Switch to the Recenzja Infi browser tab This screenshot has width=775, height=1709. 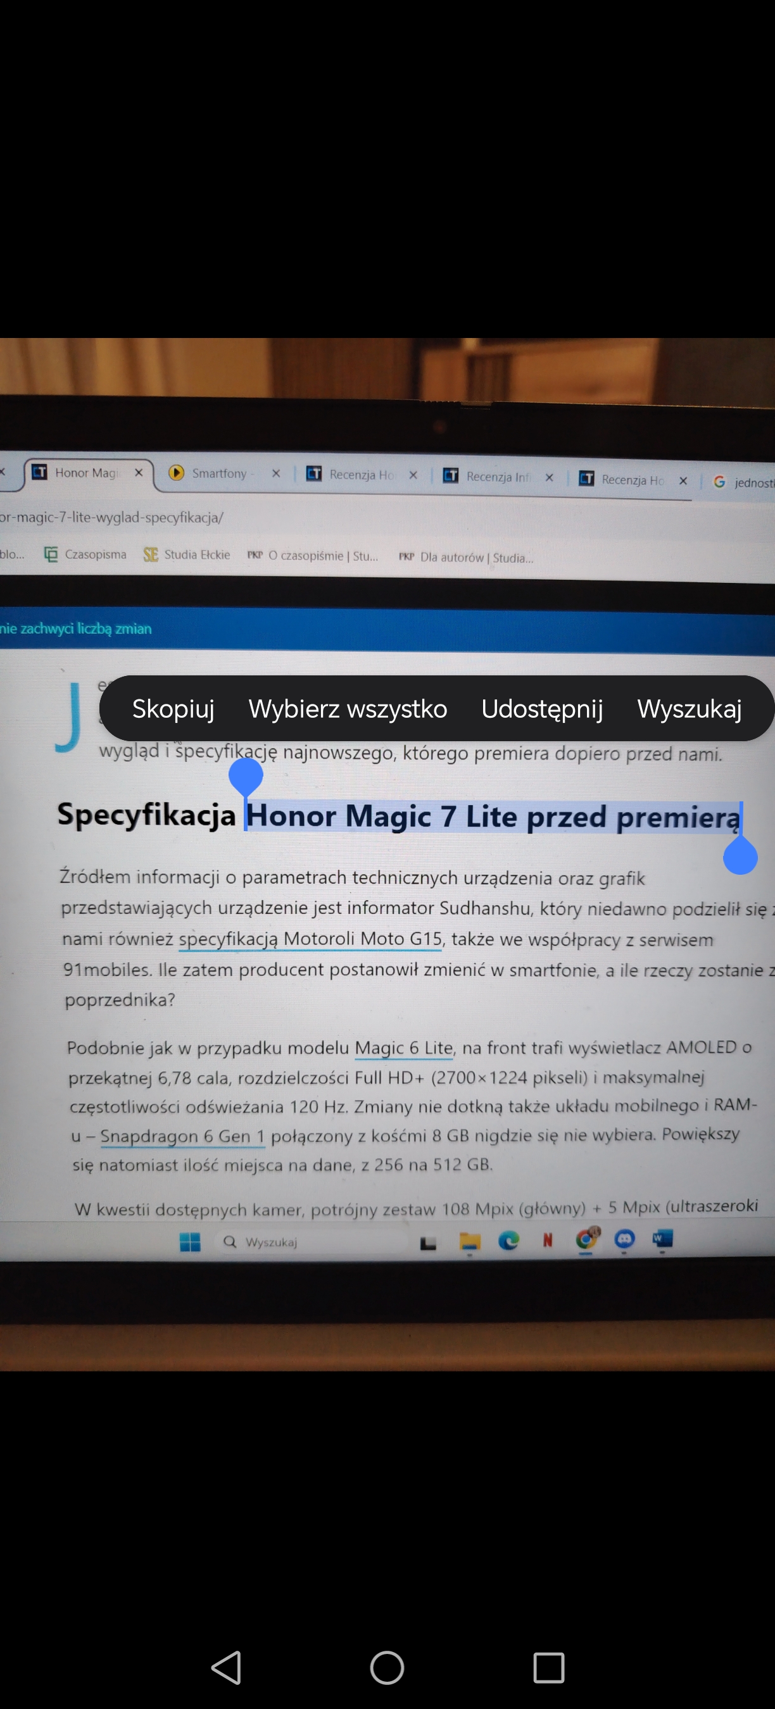[498, 477]
